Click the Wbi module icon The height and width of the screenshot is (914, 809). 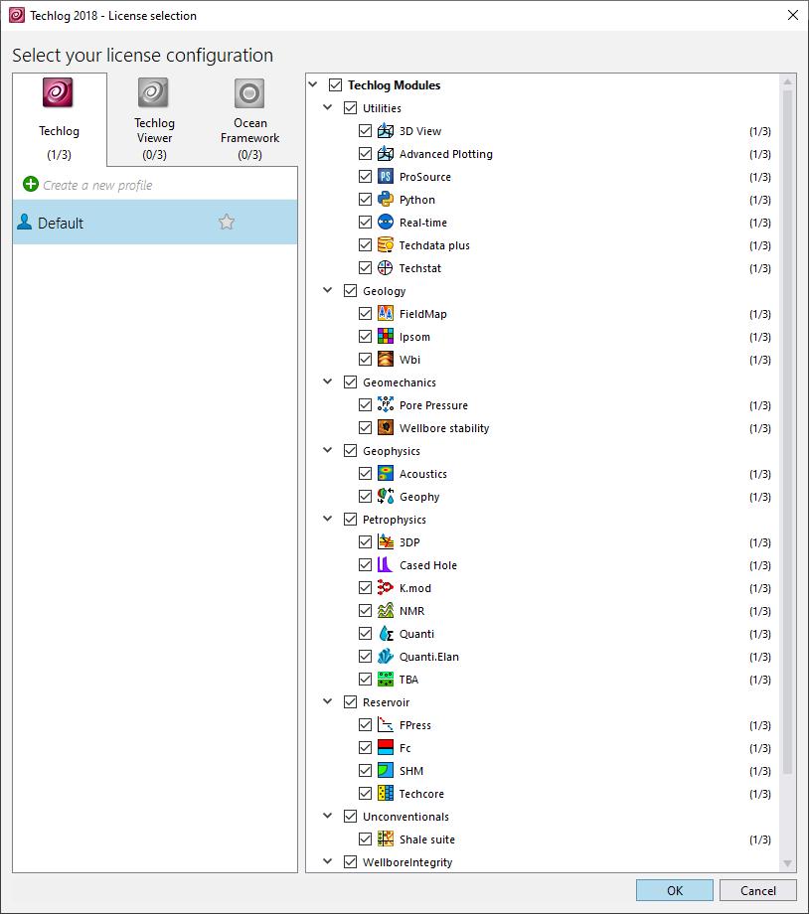(385, 359)
